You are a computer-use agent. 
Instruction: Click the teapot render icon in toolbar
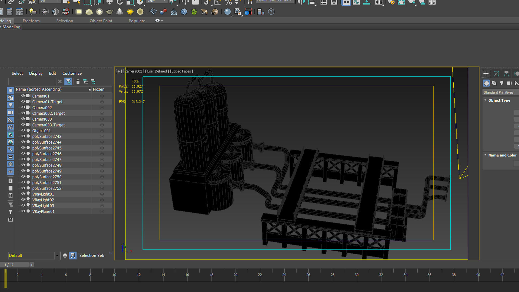pyautogui.click(x=109, y=12)
